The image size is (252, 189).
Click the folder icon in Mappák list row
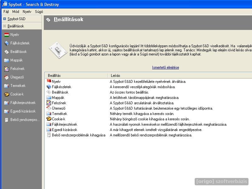49,98
